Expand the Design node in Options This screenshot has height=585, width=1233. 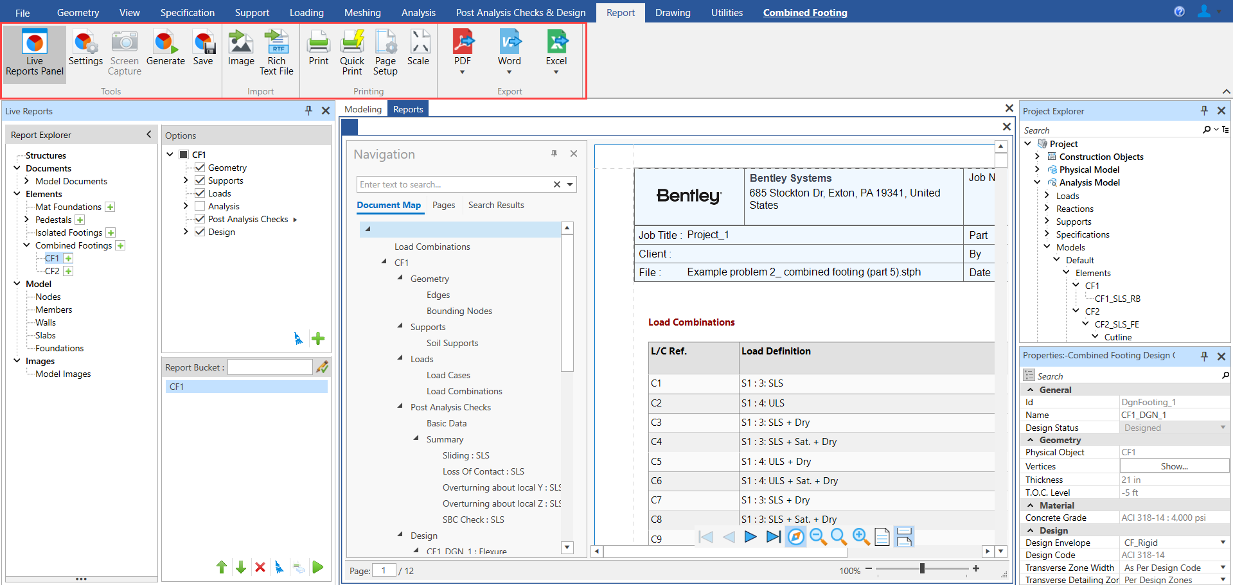point(186,232)
